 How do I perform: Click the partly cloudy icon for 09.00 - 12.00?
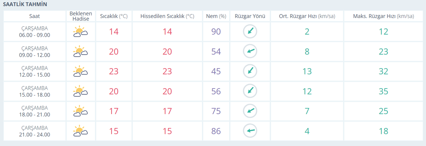click(x=80, y=52)
